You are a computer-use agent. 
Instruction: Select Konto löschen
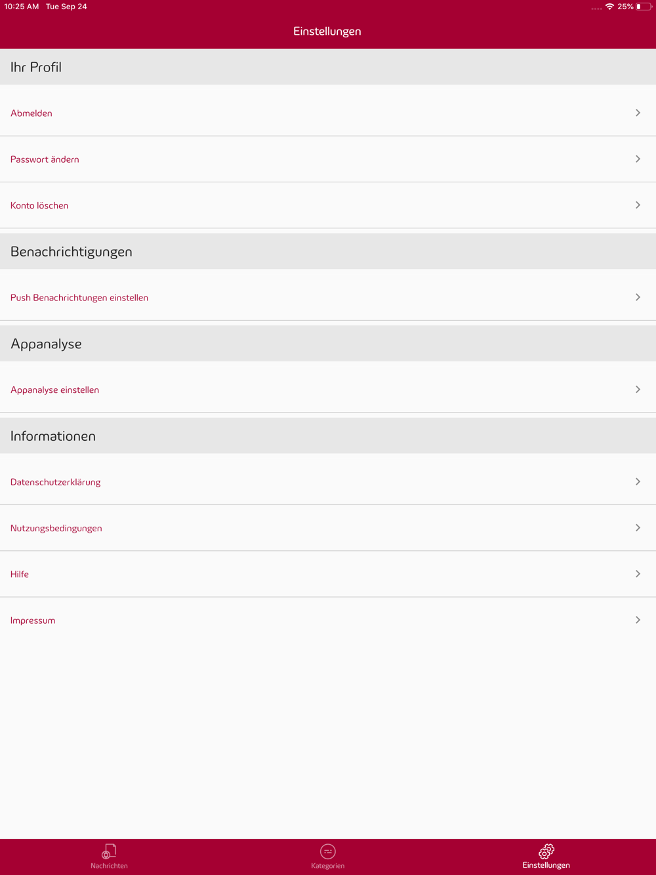328,205
